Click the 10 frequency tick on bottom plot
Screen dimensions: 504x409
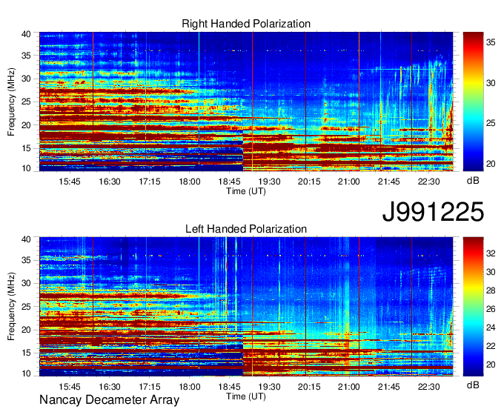[27, 373]
